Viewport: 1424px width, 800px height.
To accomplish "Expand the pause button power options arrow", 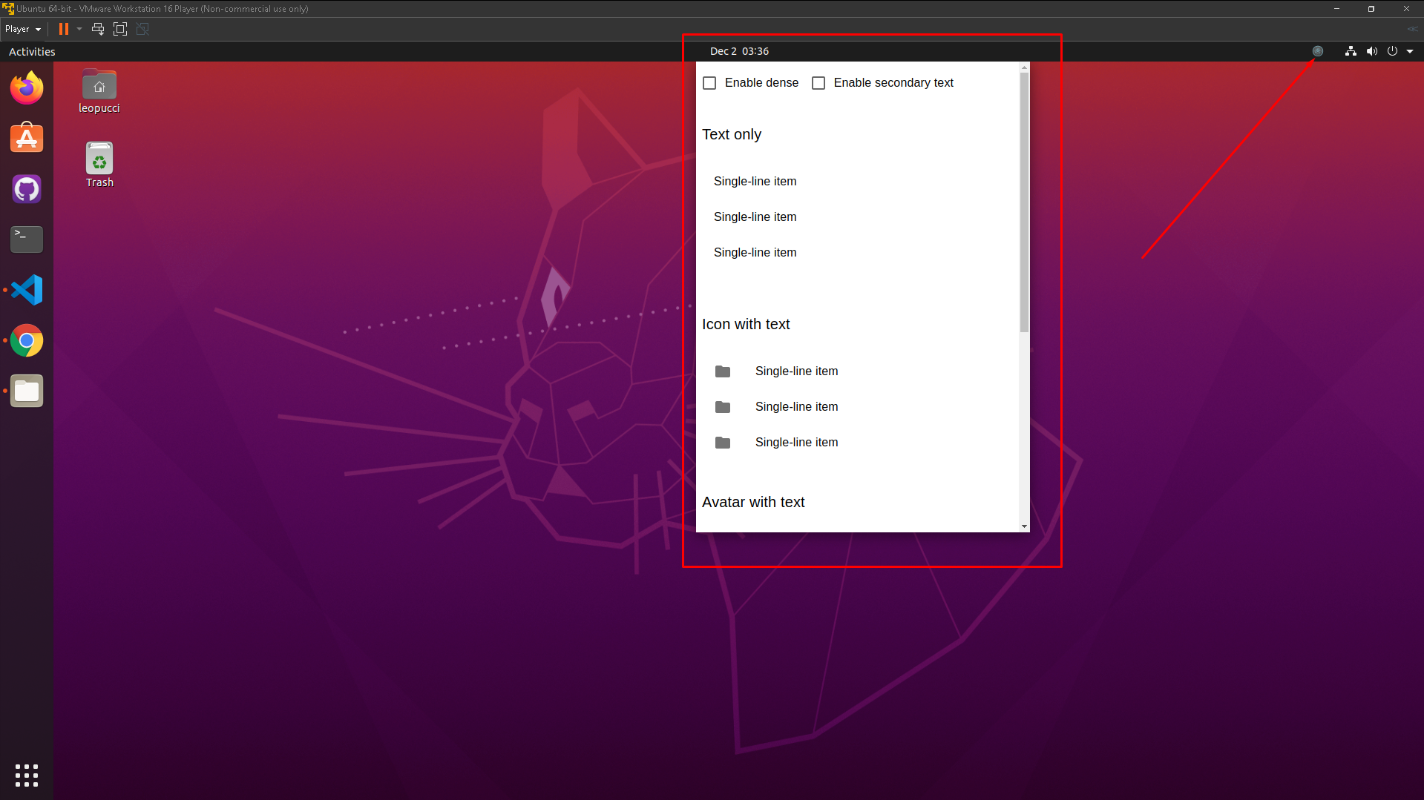I will 79,29.
